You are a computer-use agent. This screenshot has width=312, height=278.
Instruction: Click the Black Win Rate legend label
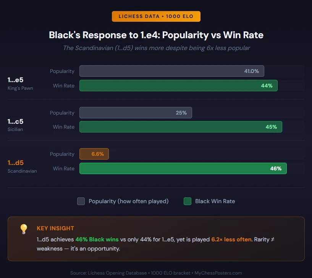[215, 201]
